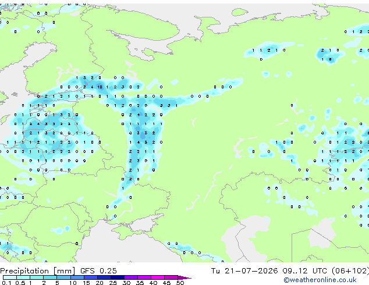
Task: Click the 2–5 mm legend color swatch
Action: click(50, 277)
